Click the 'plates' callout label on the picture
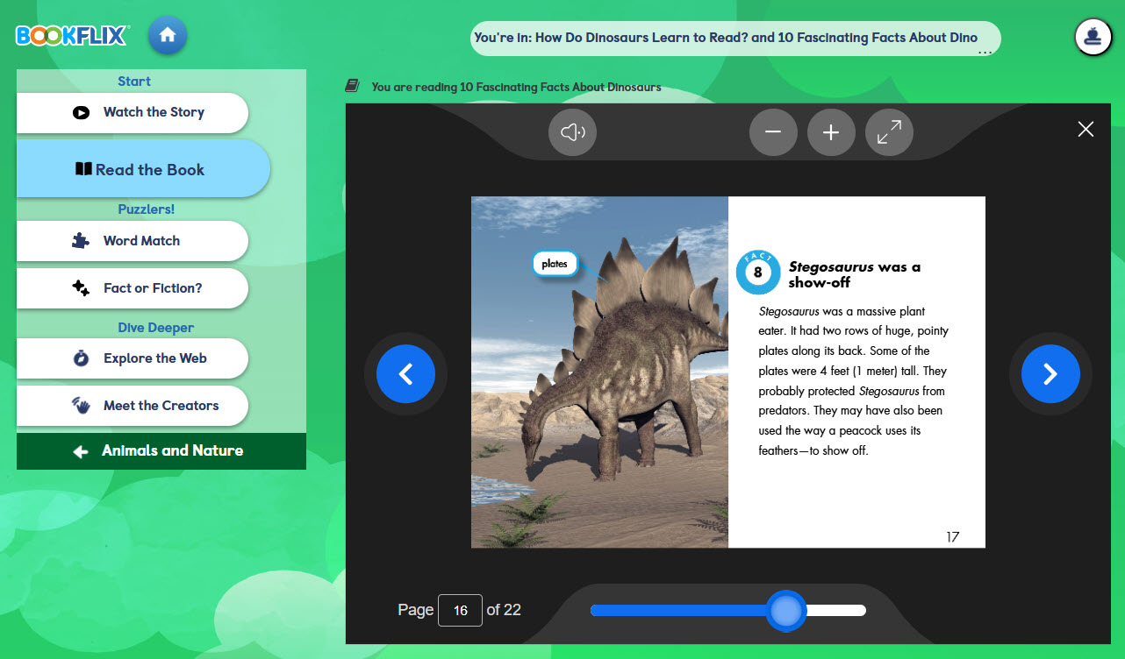 point(555,264)
